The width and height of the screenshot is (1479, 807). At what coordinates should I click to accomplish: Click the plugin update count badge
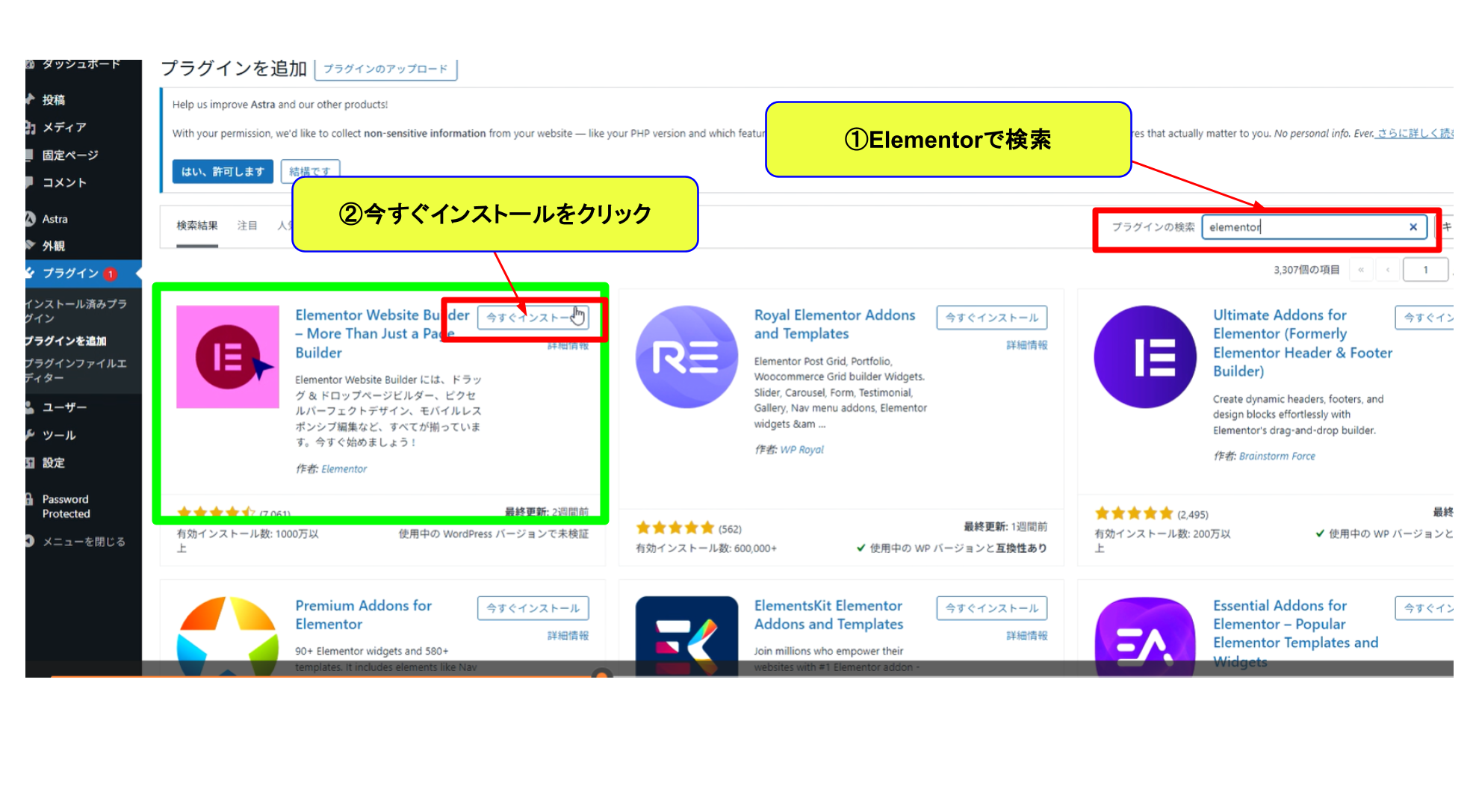click(x=111, y=274)
